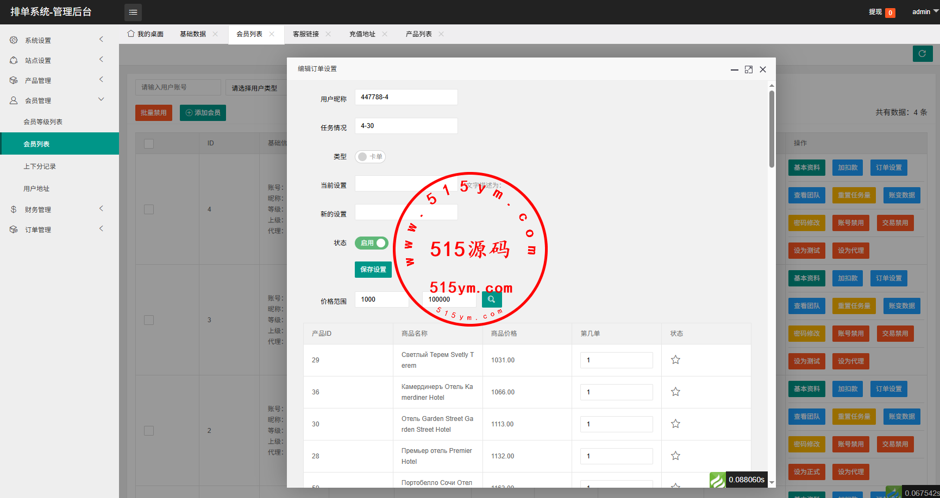Close the 基础数据 tab with its X icon
940x498 pixels.
[215, 34]
